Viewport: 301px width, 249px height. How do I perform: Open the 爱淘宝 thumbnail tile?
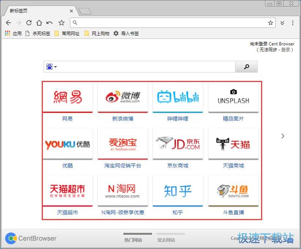[123, 144]
